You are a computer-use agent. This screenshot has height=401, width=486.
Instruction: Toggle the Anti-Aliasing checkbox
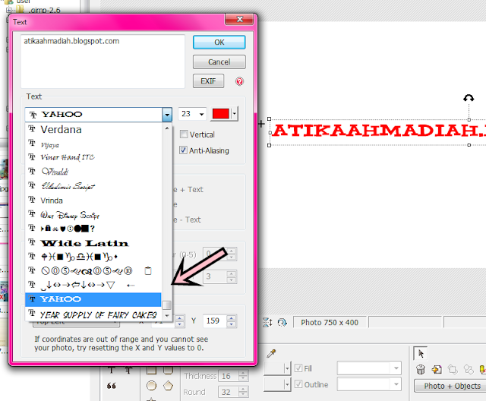(x=183, y=150)
